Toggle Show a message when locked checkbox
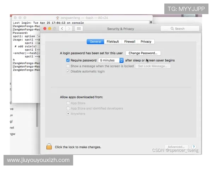 [x=68, y=66]
